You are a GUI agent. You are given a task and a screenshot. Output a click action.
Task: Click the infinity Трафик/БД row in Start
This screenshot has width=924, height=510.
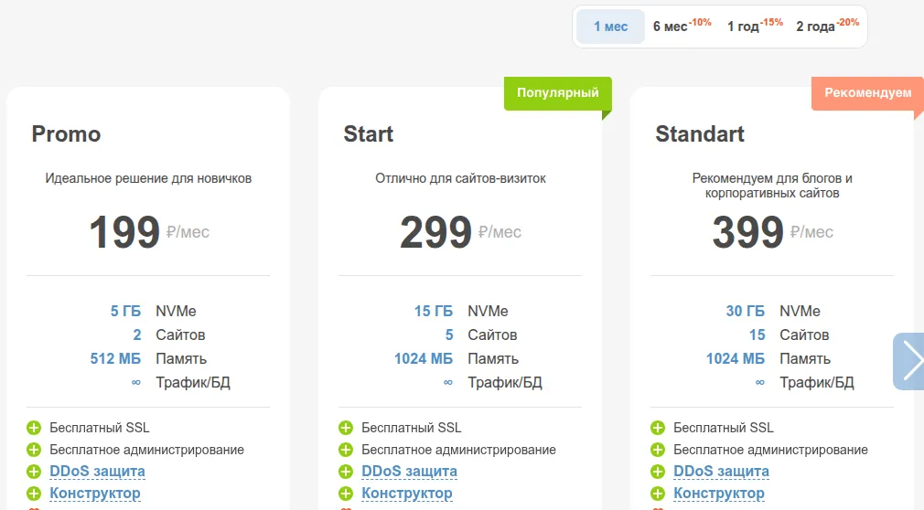coord(492,383)
